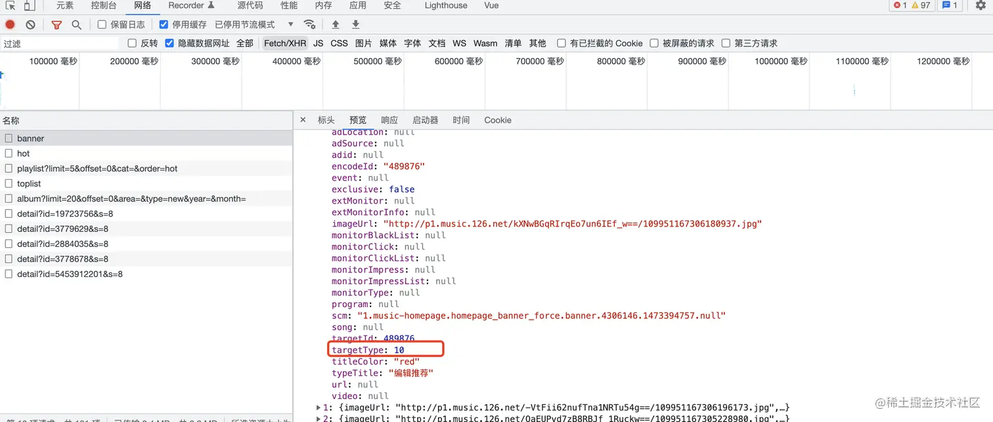Screen dimensions: 993x422
Task: Expand JSON item 2 in preview
Action: (319, 418)
